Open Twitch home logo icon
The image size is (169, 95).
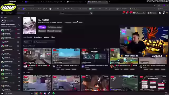2,13
